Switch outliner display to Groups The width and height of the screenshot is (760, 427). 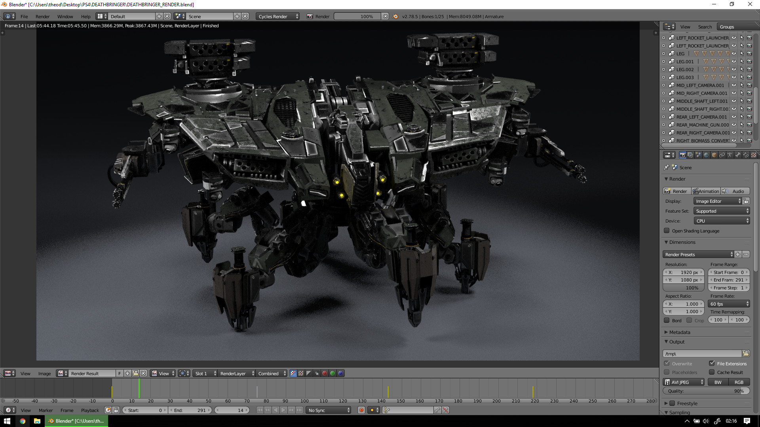(x=727, y=26)
